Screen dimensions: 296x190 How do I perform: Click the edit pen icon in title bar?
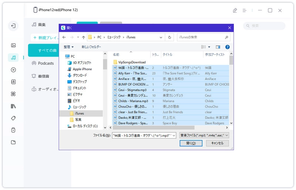pos(235,10)
